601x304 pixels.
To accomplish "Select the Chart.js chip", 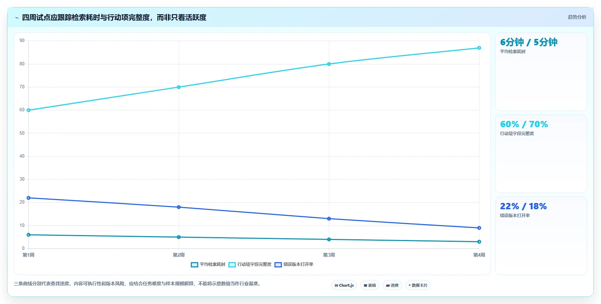I will click(x=344, y=285).
